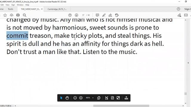Click the page display copy icon
Image resolution: width=191 pixels, height=107 pixels.
tap(99, 98)
